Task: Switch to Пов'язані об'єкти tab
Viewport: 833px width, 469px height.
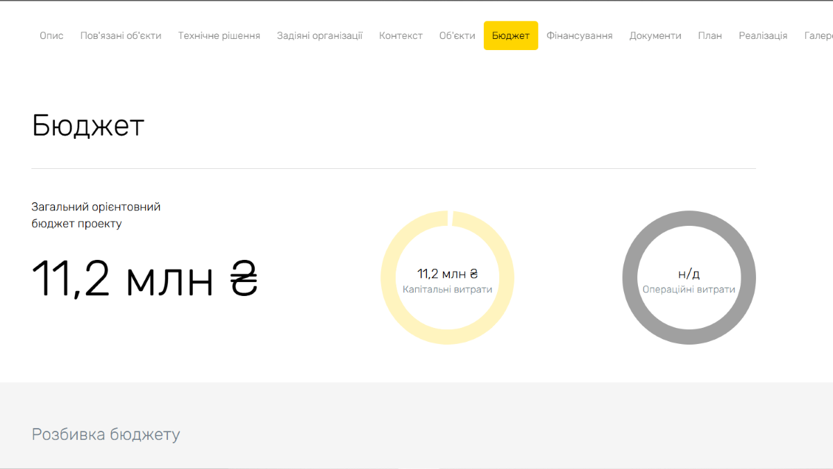Action: click(x=121, y=35)
